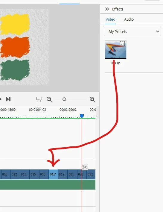
Task: Select highlighted clip 017 in the timeline
Action: pyautogui.click(x=53, y=174)
